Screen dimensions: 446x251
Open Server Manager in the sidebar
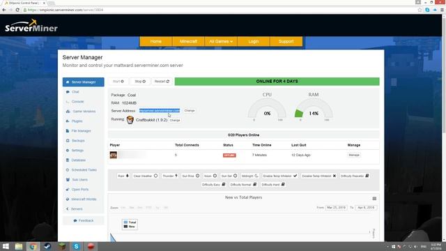pyautogui.click(x=84, y=82)
